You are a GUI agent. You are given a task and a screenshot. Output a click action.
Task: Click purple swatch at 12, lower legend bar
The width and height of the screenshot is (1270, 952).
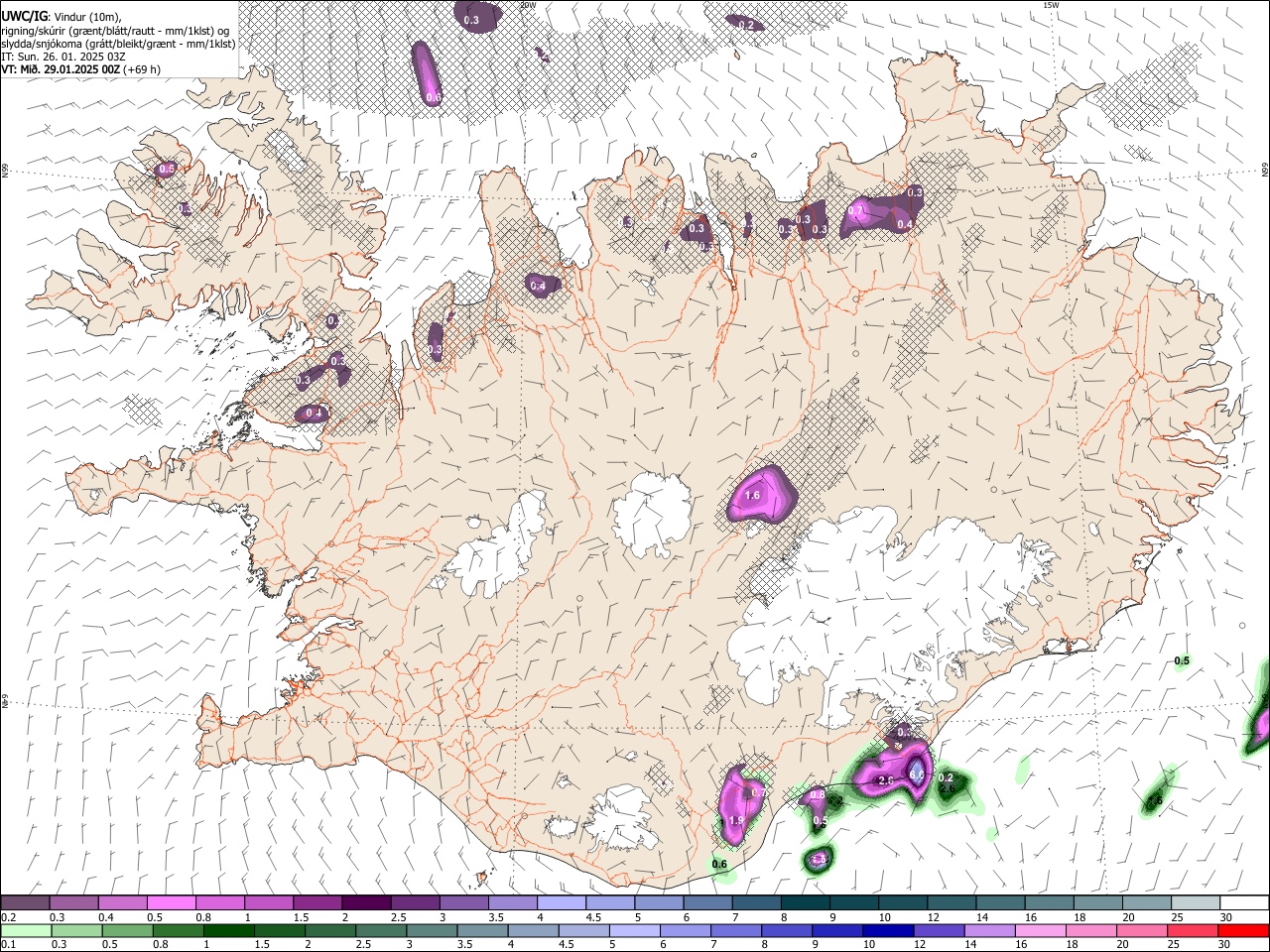939,930
